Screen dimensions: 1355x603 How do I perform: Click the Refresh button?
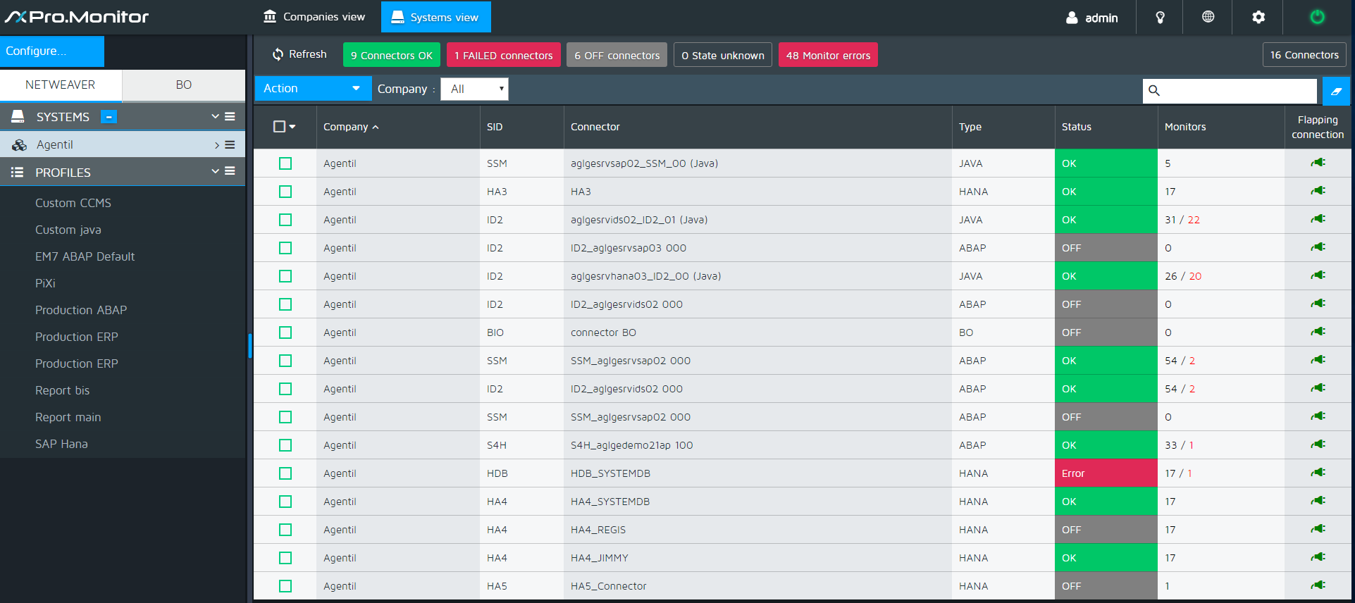(x=299, y=54)
